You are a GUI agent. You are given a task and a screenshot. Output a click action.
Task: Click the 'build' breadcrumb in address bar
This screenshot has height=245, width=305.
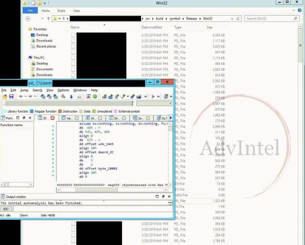160,19
